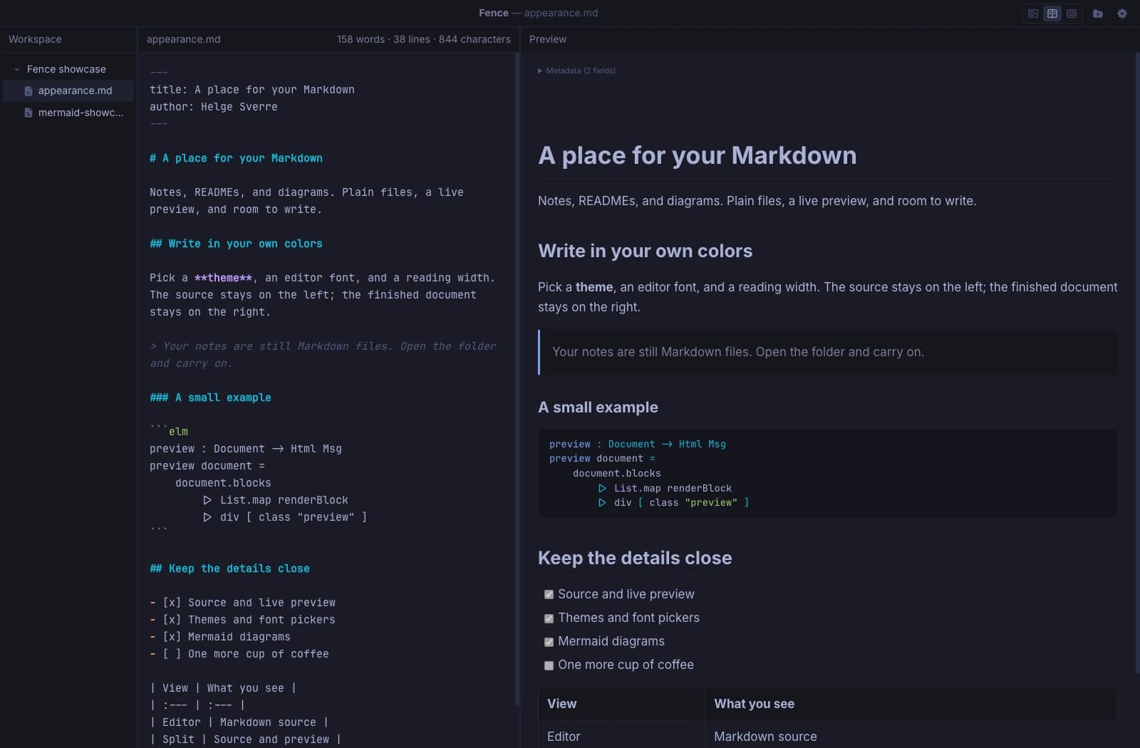The height and width of the screenshot is (748, 1140).
Task: Switch to editor-only view icon
Action: (x=1032, y=14)
